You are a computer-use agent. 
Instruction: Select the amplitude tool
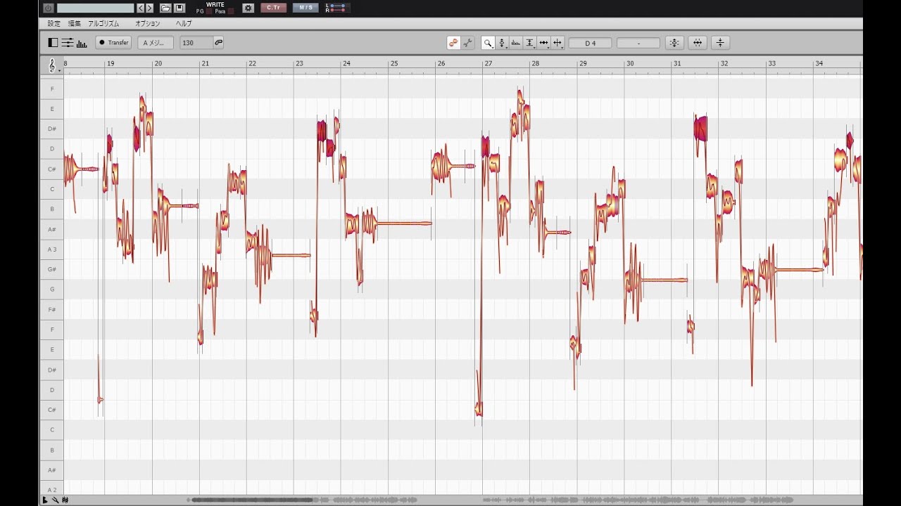[529, 43]
